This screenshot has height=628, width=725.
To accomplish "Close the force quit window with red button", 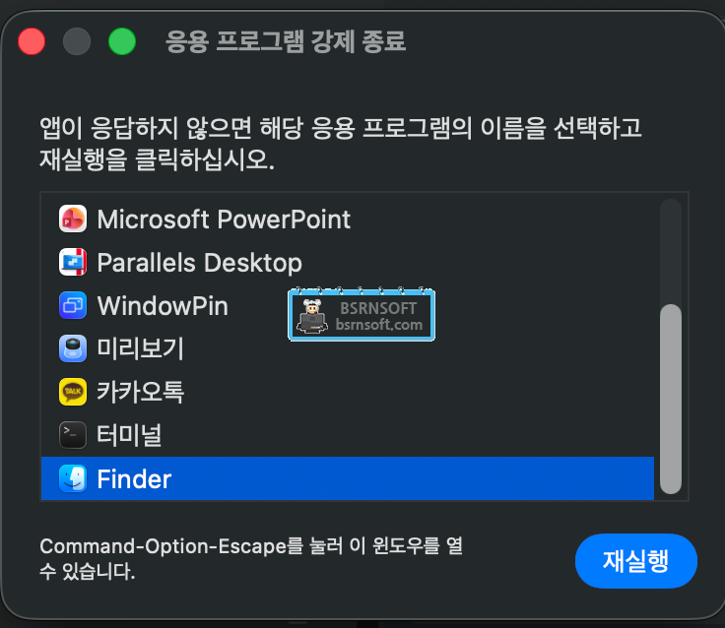I will coord(32,41).
